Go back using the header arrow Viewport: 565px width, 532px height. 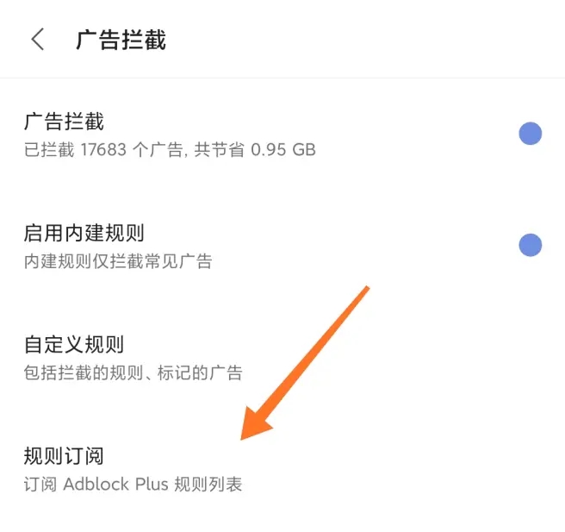(x=38, y=39)
